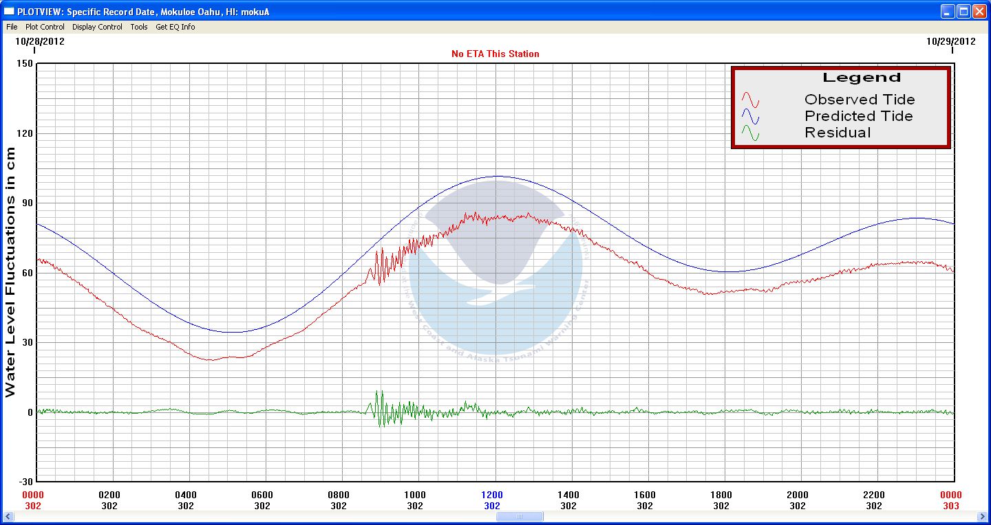Open the Plot Control menu
The height and width of the screenshot is (525, 991).
point(45,27)
